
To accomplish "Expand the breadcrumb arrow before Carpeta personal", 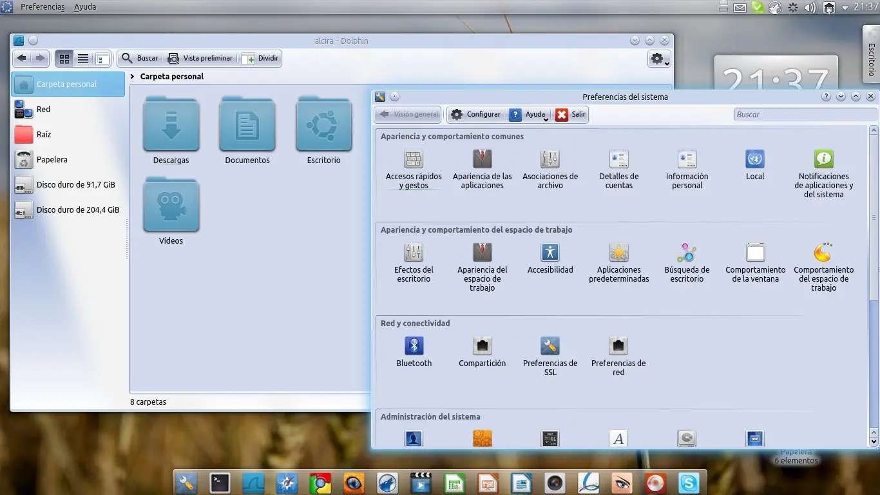I will (133, 76).
